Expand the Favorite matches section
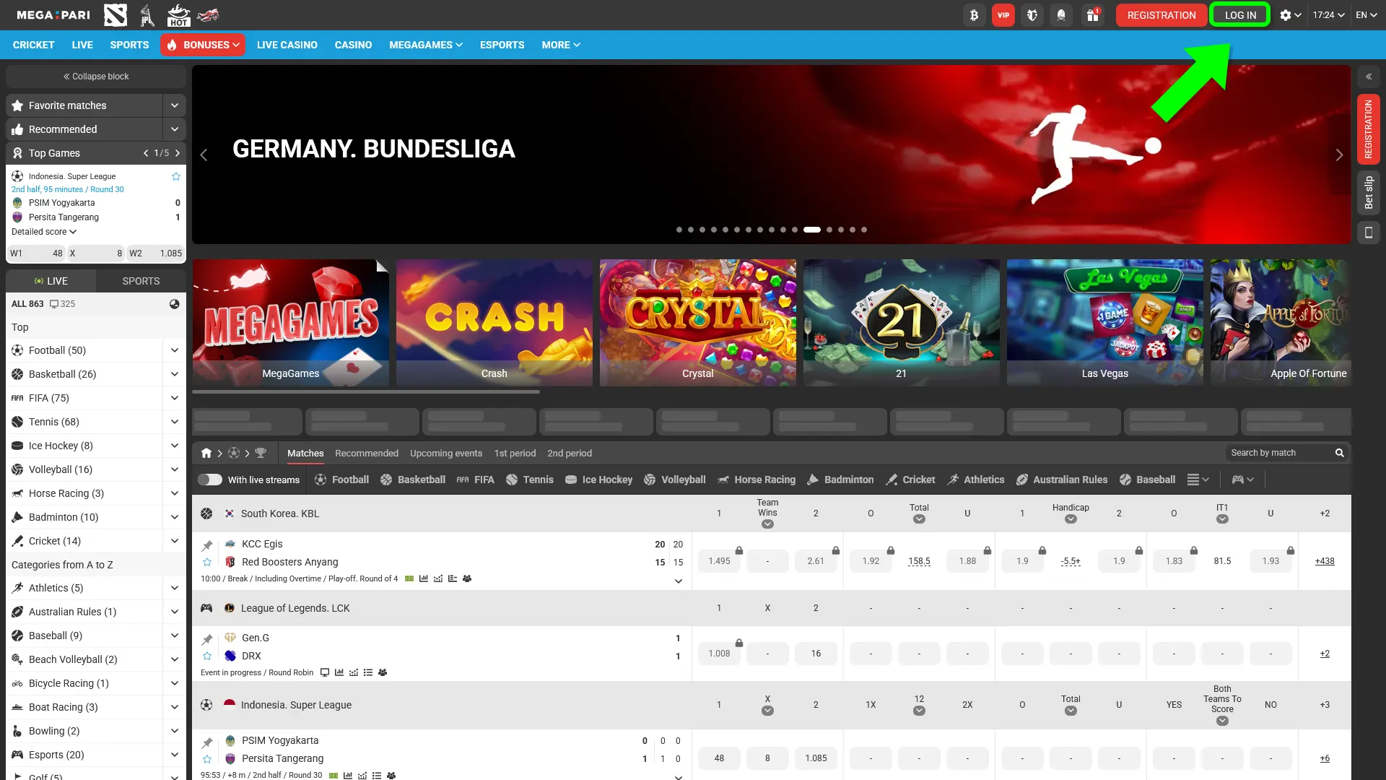The image size is (1386, 780). (175, 105)
